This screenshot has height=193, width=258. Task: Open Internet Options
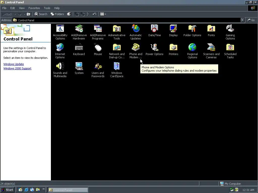pos(60,51)
